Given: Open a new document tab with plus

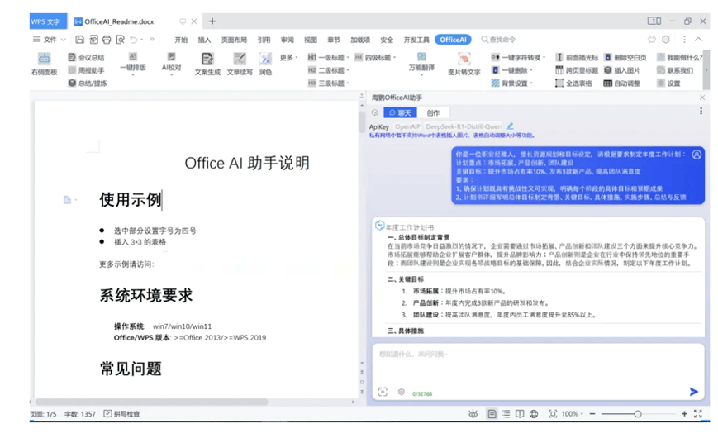Looking at the screenshot, I should [212, 21].
